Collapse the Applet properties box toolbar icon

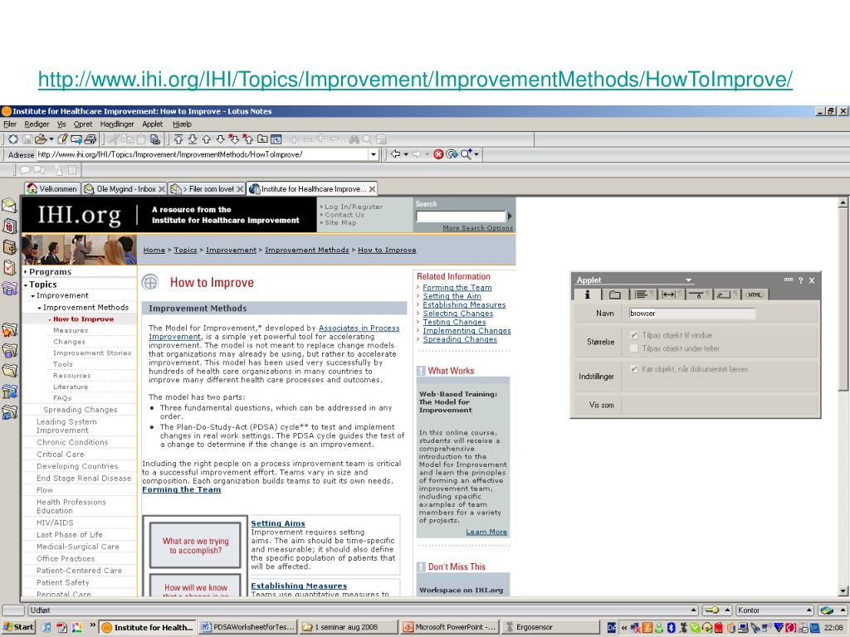[x=789, y=280]
